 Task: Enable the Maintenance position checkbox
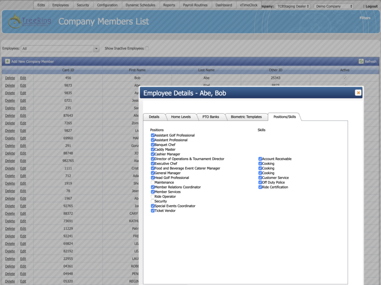coord(153,182)
